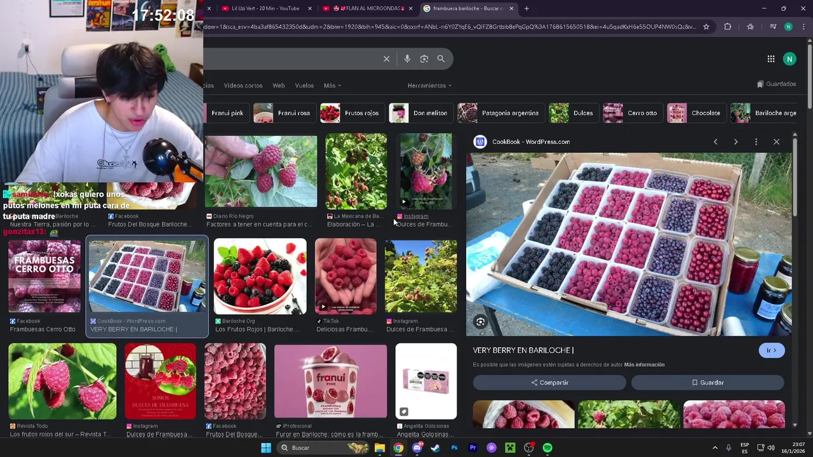
Task: Close the image preview panel
Action: [x=776, y=142]
